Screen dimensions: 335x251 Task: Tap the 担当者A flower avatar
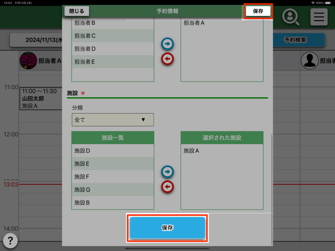coord(28,60)
